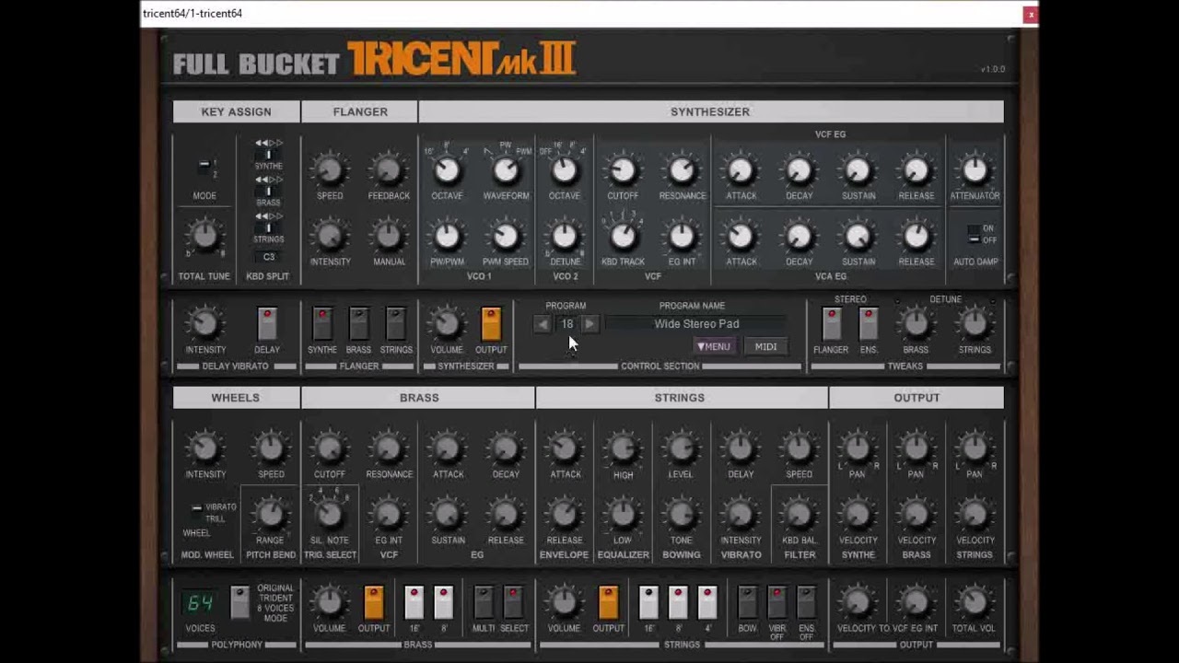The width and height of the screenshot is (1179, 663).
Task: Click the Synthesizer VOLUME knob in control row
Action: (x=447, y=323)
